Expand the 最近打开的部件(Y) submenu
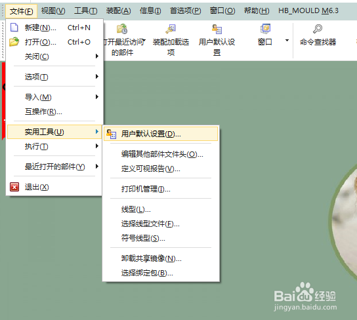Screen dimensions: 357x320 tap(54, 167)
